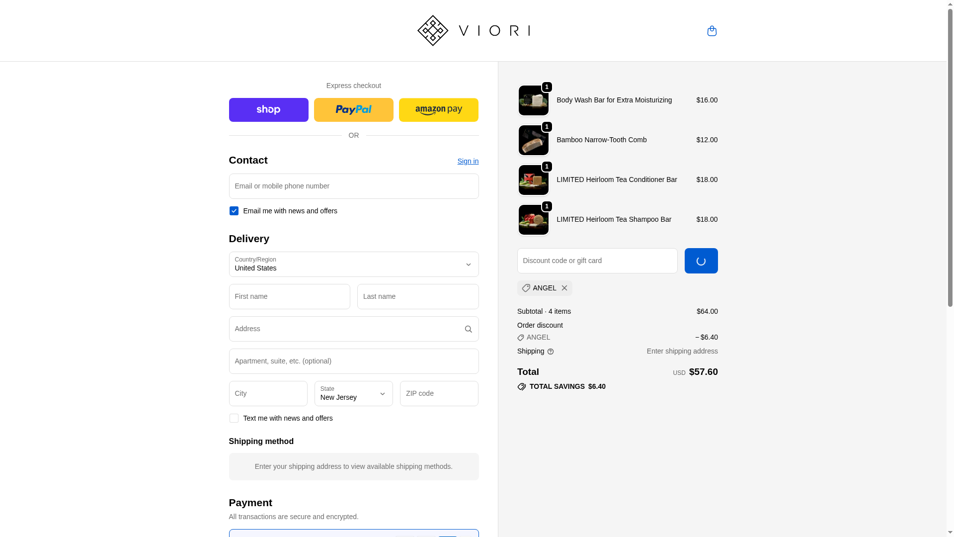Select the Body Wash Bar product thumbnail
This screenshot has height=537, width=954.
pos(534,100)
